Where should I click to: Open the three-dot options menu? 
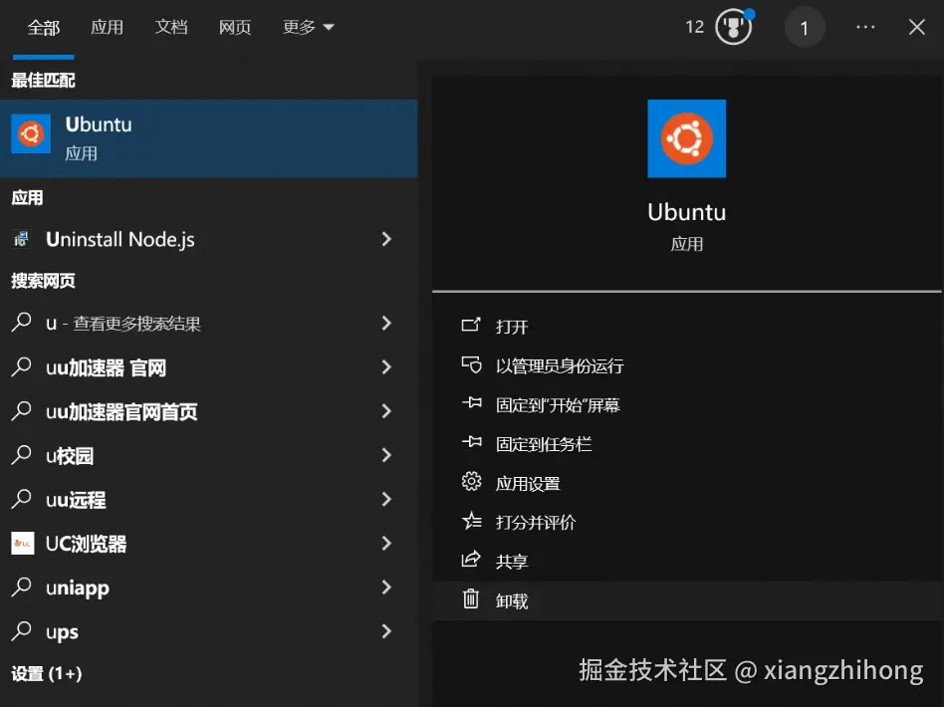click(865, 27)
